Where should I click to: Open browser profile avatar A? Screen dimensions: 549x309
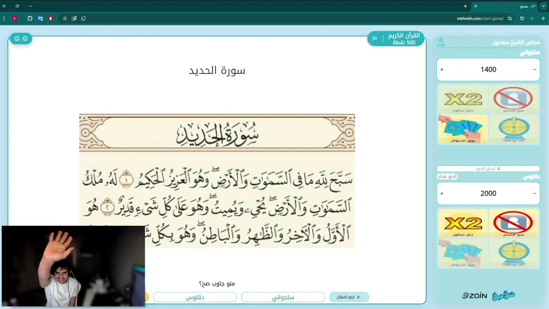pyautogui.click(x=15, y=18)
